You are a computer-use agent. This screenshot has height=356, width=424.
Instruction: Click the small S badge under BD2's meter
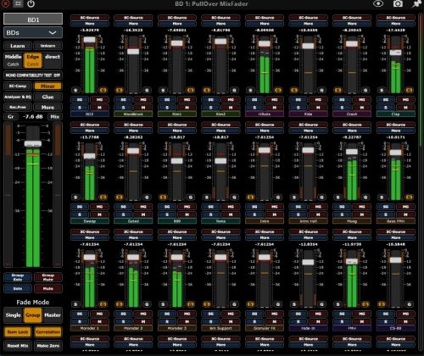(75, 91)
